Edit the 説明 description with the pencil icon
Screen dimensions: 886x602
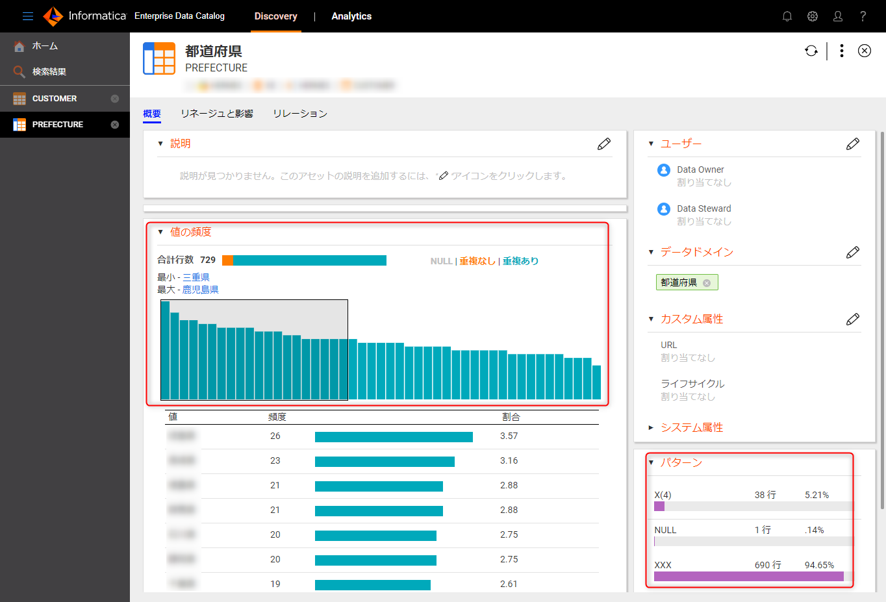[x=604, y=144]
